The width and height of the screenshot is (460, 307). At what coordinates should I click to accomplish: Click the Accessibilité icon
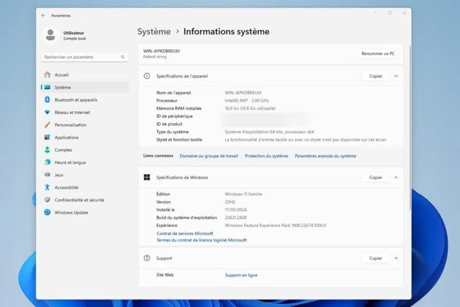click(47, 187)
